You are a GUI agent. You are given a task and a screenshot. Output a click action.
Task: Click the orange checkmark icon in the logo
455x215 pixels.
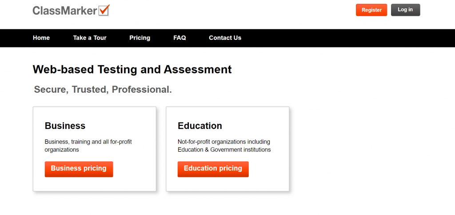[x=104, y=10]
